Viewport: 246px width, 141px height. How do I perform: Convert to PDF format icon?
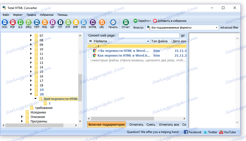tap(13, 22)
